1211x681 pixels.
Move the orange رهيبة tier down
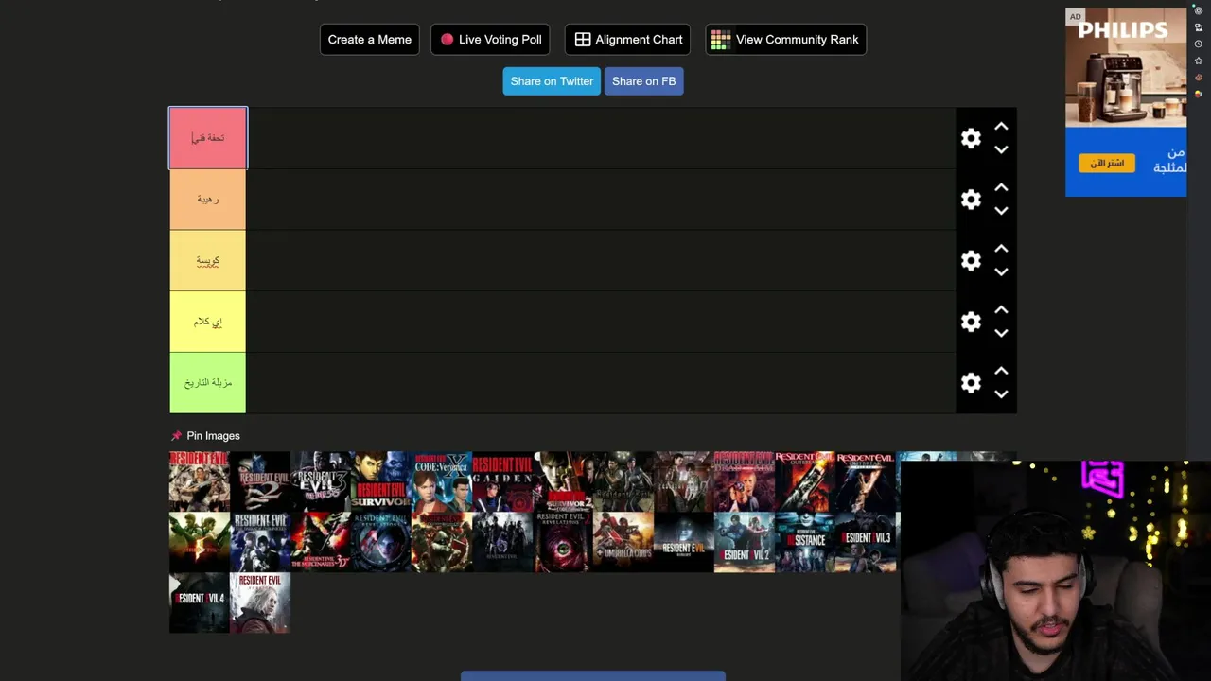tap(1001, 211)
